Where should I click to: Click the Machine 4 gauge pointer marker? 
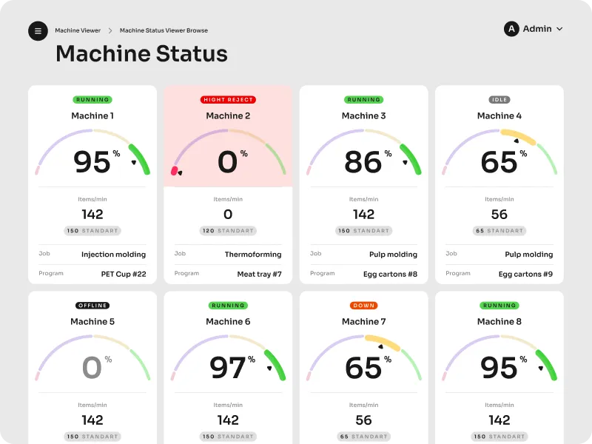click(516, 141)
